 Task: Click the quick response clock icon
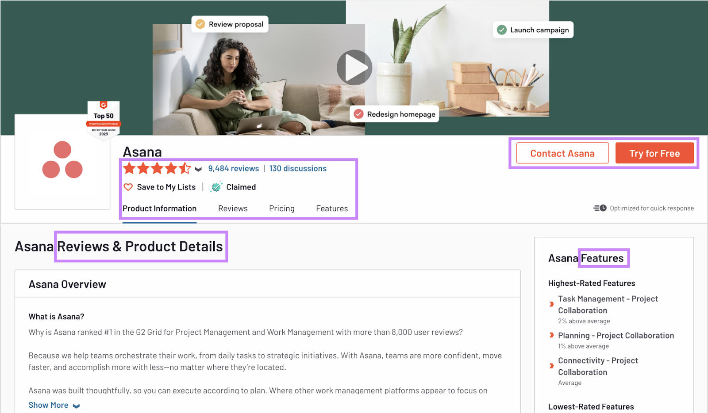(x=600, y=208)
